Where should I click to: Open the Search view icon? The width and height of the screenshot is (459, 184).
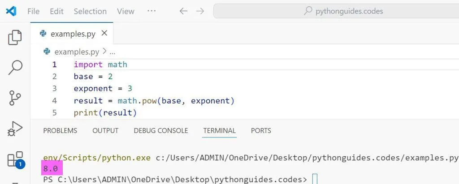click(15, 68)
